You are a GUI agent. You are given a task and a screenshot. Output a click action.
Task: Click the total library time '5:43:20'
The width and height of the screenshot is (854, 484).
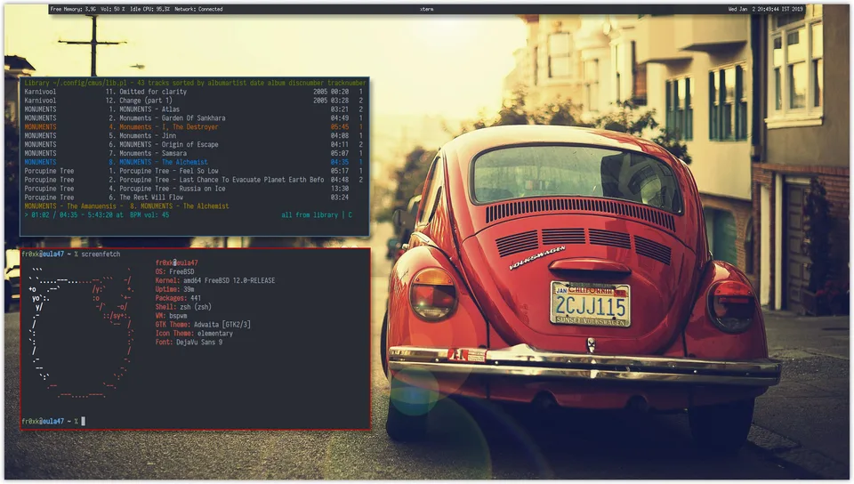(x=100, y=215)
